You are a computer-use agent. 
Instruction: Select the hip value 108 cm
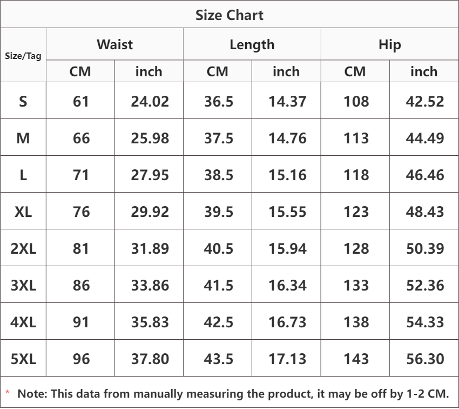356,102
